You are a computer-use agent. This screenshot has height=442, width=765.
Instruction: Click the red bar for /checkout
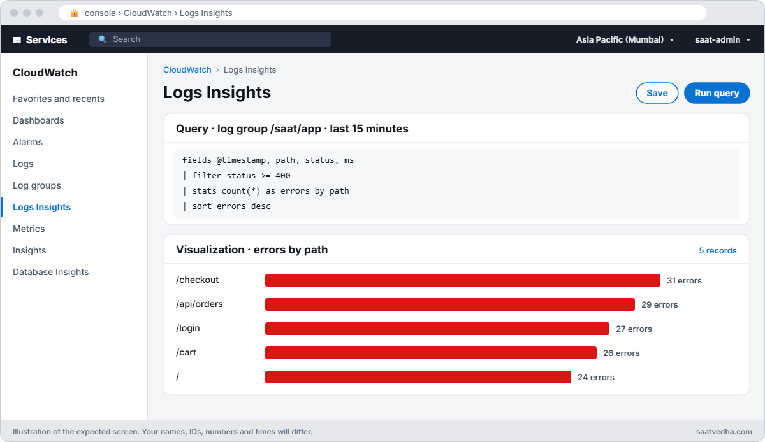463,280
